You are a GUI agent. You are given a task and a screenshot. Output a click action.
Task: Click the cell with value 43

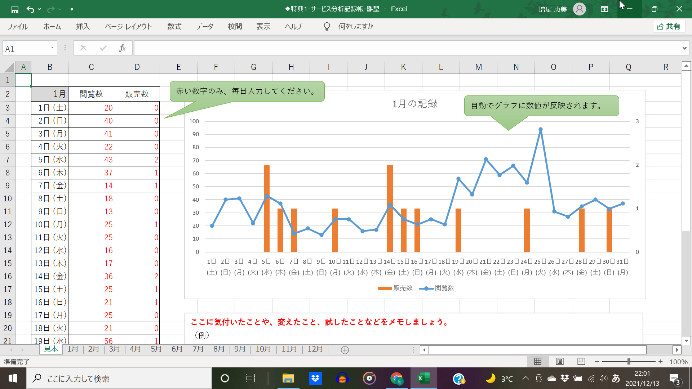click(x=91, y=160)
